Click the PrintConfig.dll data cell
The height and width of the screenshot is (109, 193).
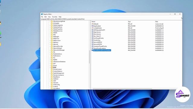pyautogui.click(x=159, y=28)
